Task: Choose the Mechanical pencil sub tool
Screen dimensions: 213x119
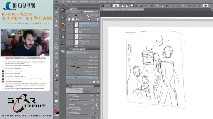Action: pyautogui.click(x=83, y=71)
